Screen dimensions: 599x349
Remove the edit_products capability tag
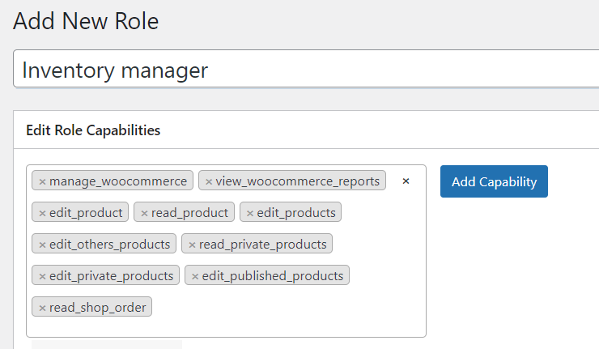click(x=250, y=213)
